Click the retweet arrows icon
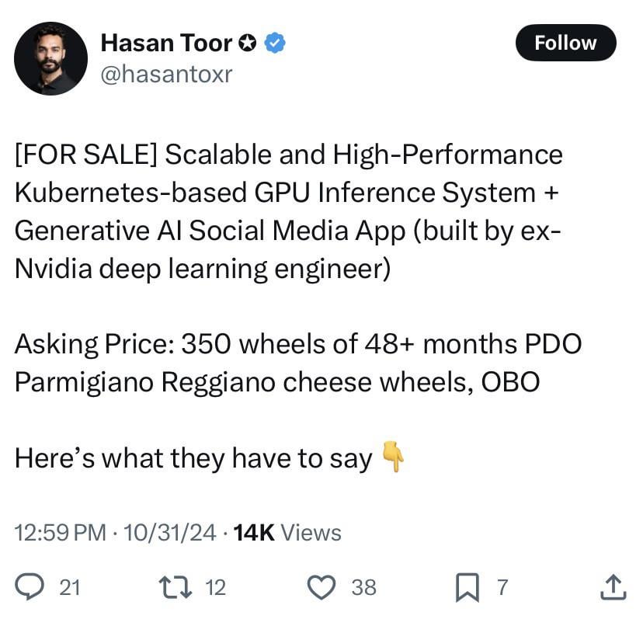The width and height of the screenshot is (643, 633). point(174,587)
